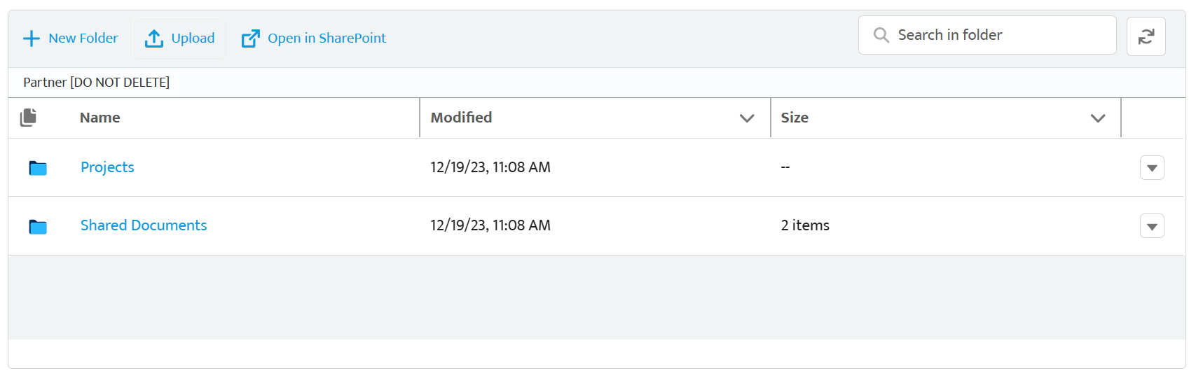Click the documents icon in header row
The image size is (1196, 378).
click(x=28, y=118)
